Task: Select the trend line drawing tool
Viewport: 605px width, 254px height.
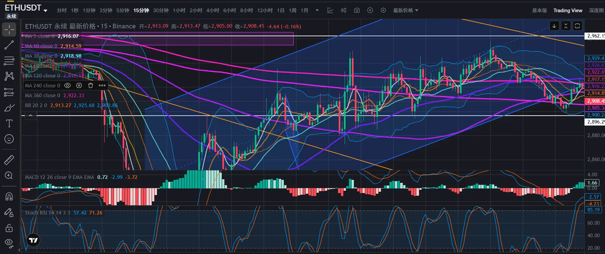Action: (9, 45)
